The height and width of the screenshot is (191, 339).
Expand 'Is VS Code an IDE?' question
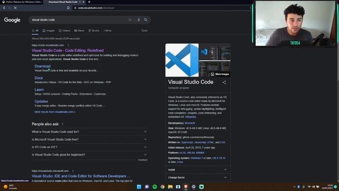point(90,147)
